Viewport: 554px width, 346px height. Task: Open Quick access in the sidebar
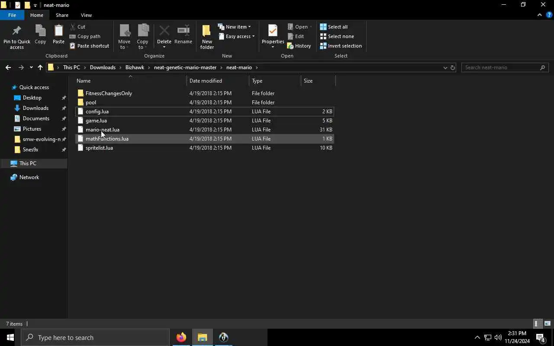coord(34,87)
